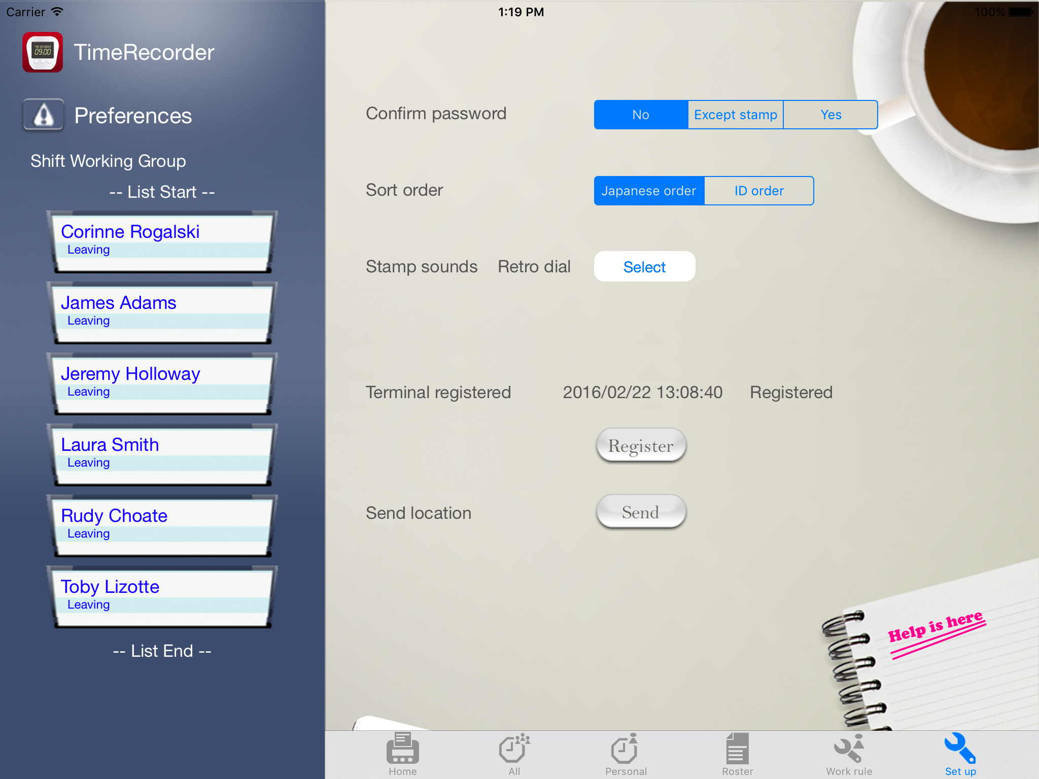This screenshot has width=1039, height=779.
Task: Click the Preferences warning triangle icon
Action: [44, 115]
